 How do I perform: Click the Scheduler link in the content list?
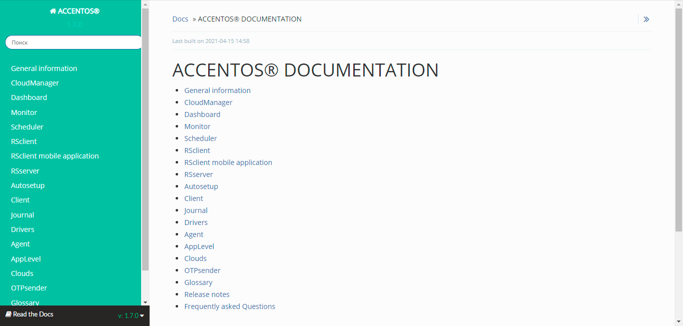201,138
